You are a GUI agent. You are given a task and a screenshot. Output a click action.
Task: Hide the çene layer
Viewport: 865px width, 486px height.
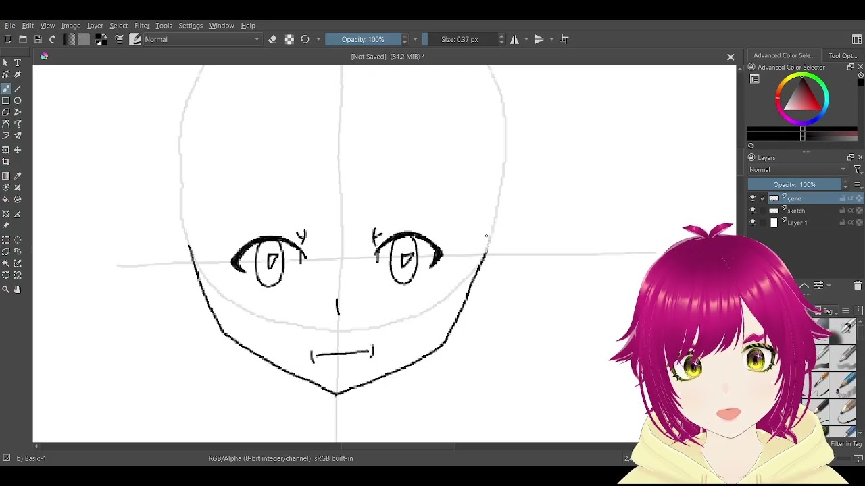click(x=753, y=198)
